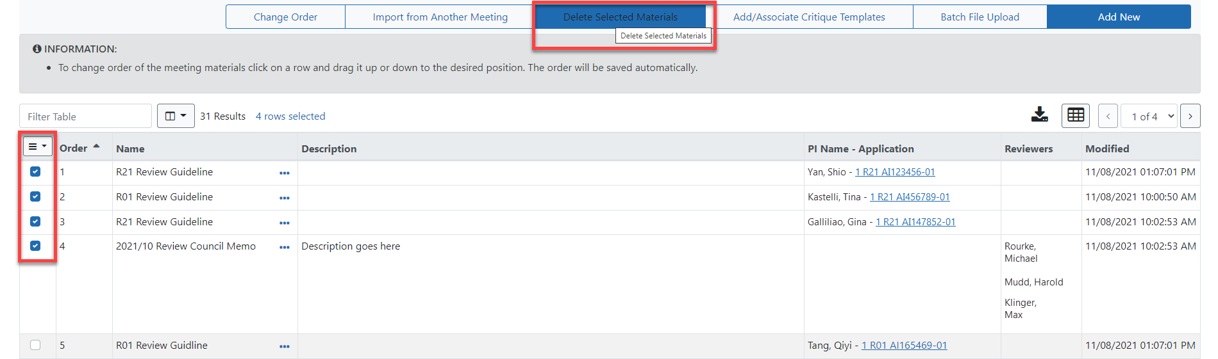Open application link 1 R21 AI147852-01

[x=915, y=222]
